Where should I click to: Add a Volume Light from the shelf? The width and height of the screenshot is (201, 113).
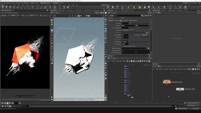[128, 8]
